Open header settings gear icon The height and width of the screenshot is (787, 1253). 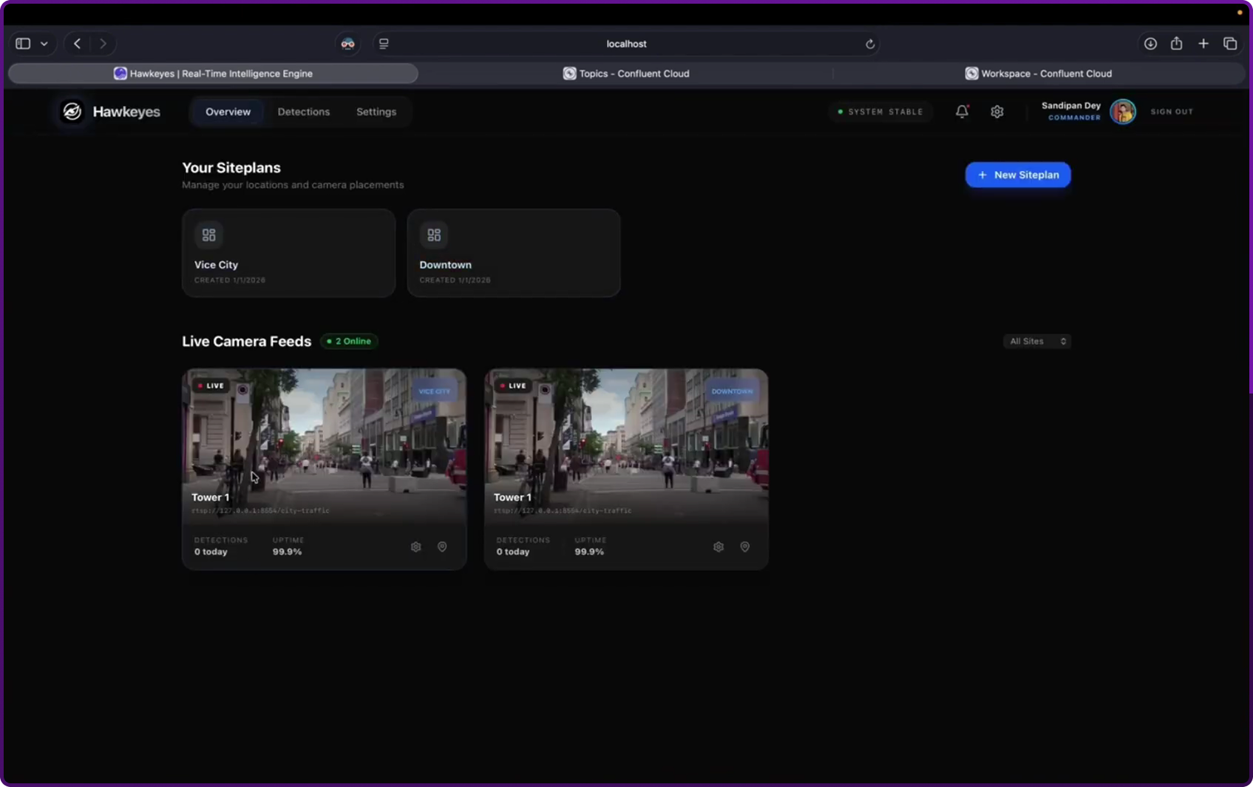click(x=997, y=112)
